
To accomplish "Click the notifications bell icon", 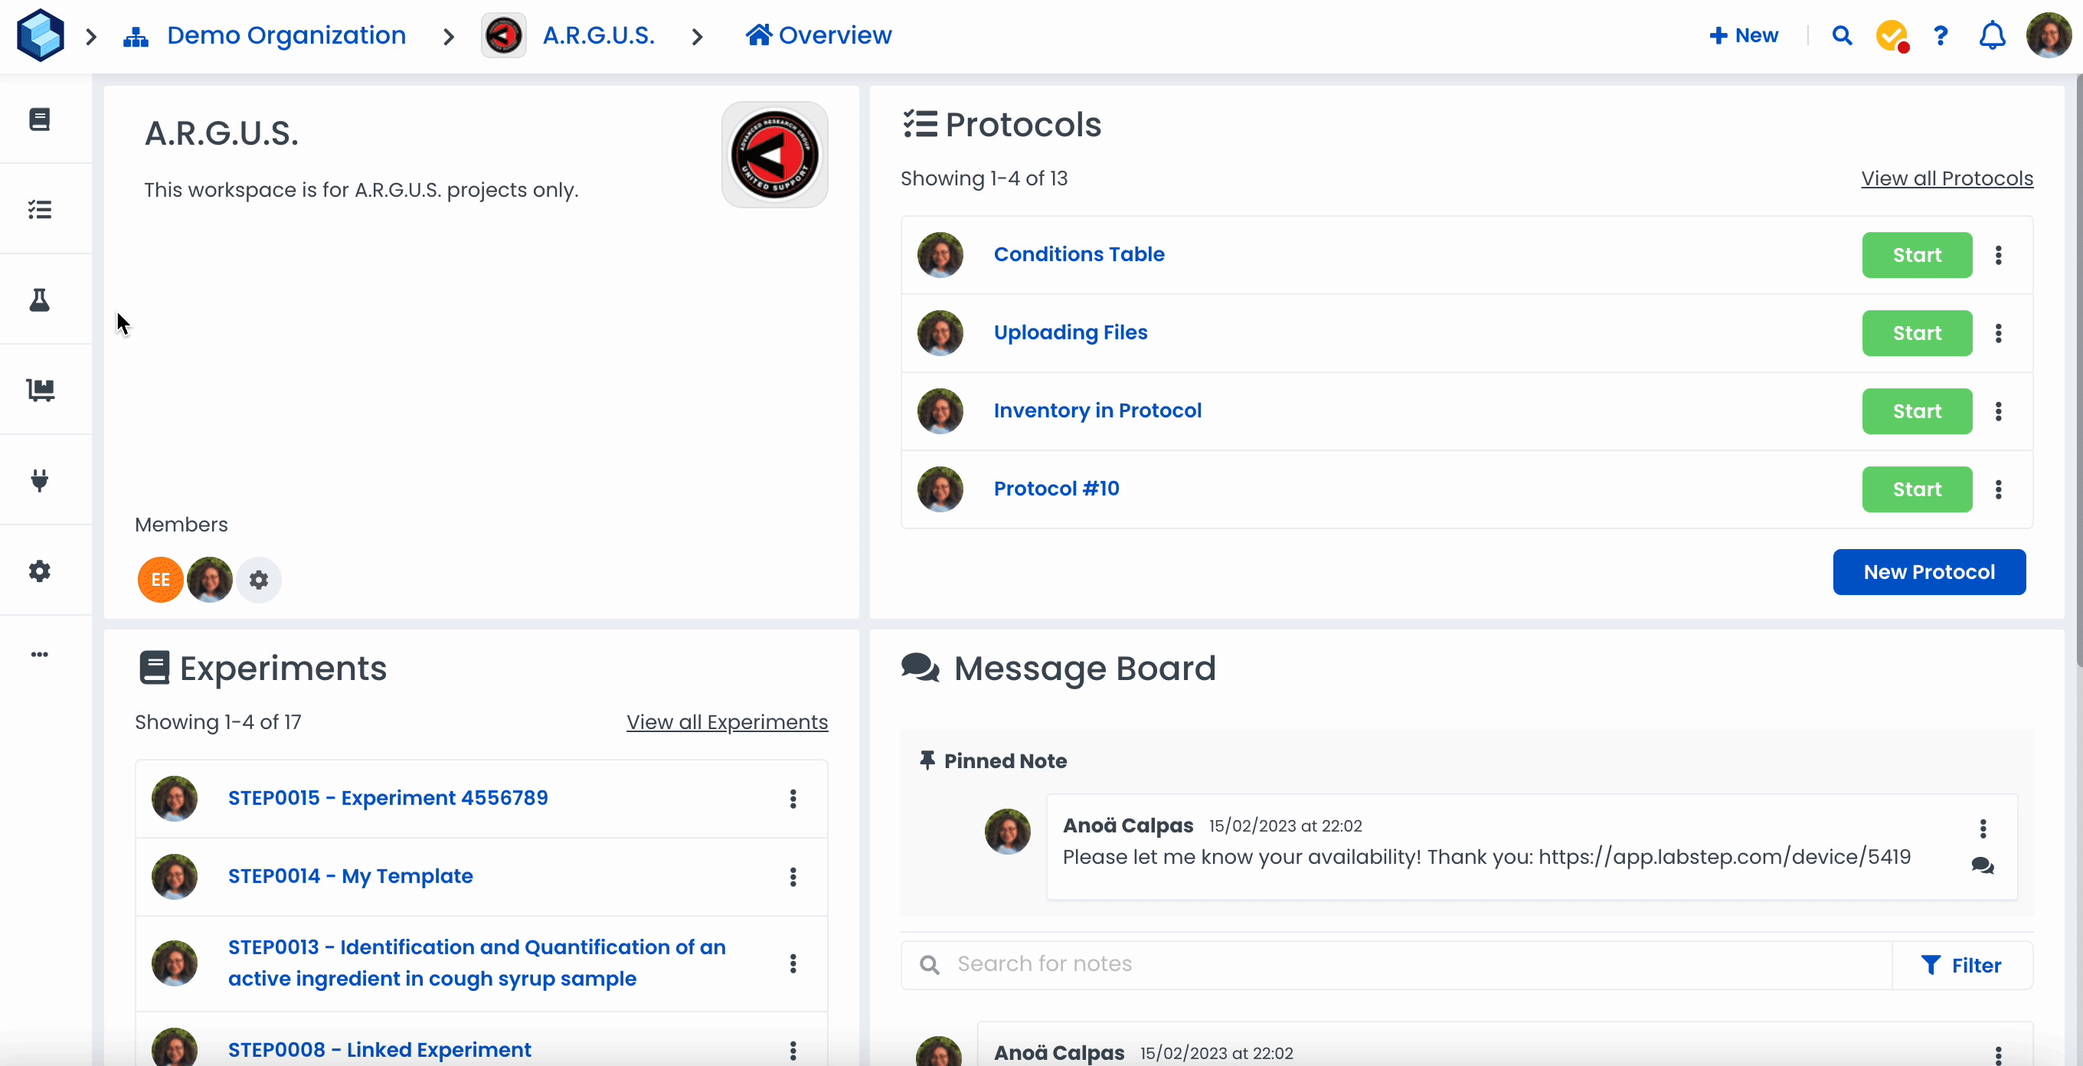I will 1992,35.
